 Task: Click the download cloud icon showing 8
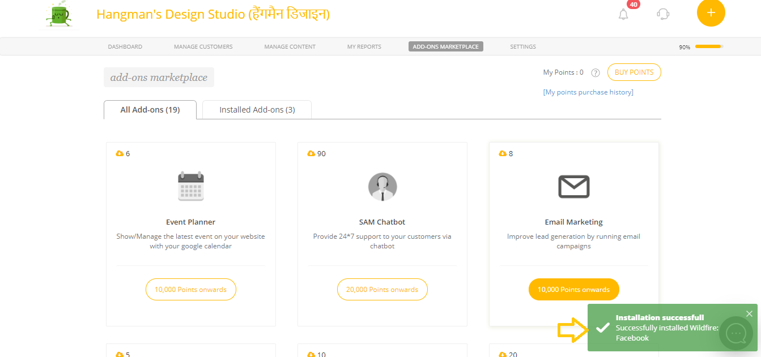pyautogui.click(x=503, y=153)
